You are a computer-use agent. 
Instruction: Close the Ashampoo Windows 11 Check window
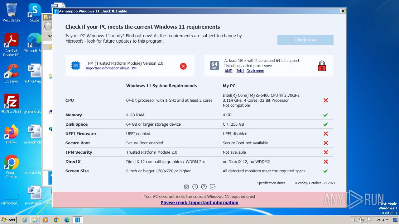pos(343,11)
